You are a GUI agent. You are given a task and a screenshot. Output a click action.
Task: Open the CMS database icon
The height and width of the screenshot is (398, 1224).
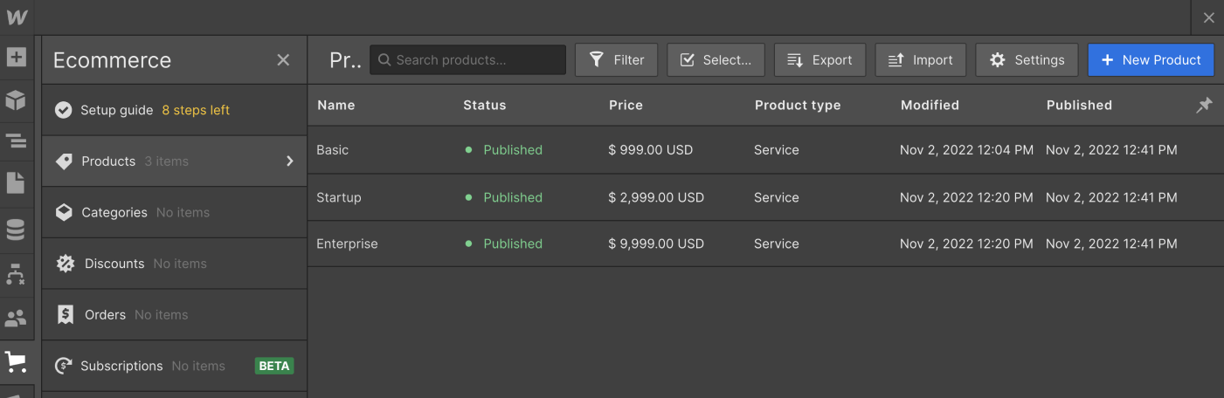point(17,230)
